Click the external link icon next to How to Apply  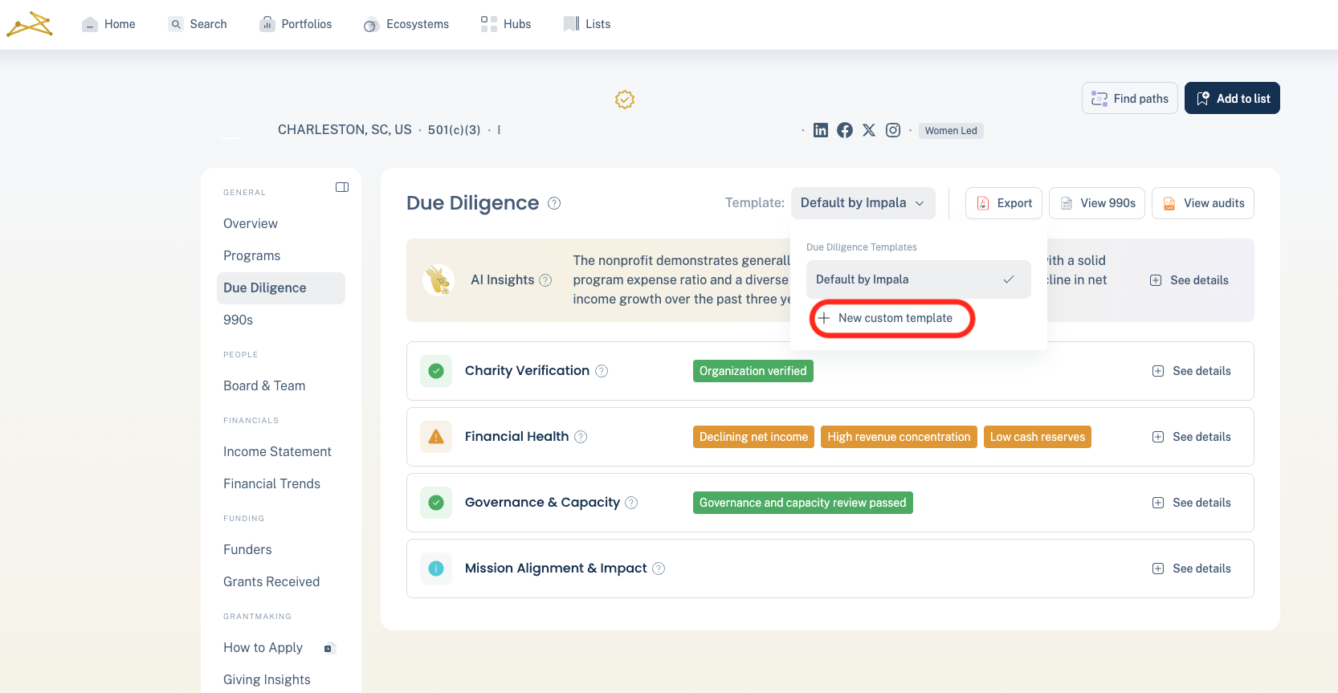tap(328, 648)
